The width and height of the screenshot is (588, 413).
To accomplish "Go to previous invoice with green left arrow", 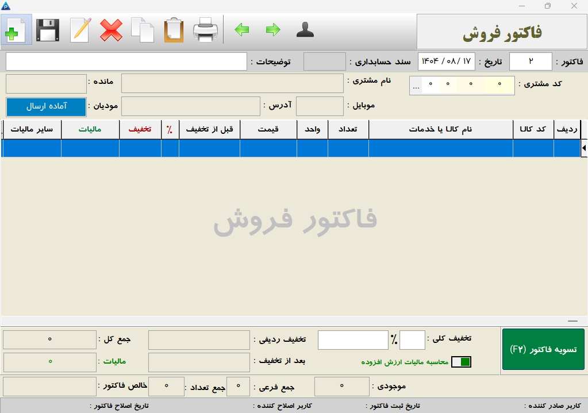I will [x=241, y=29].
